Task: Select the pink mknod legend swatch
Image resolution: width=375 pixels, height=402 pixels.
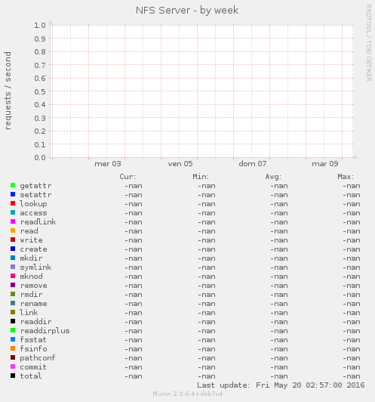Action: coord(13,276)
